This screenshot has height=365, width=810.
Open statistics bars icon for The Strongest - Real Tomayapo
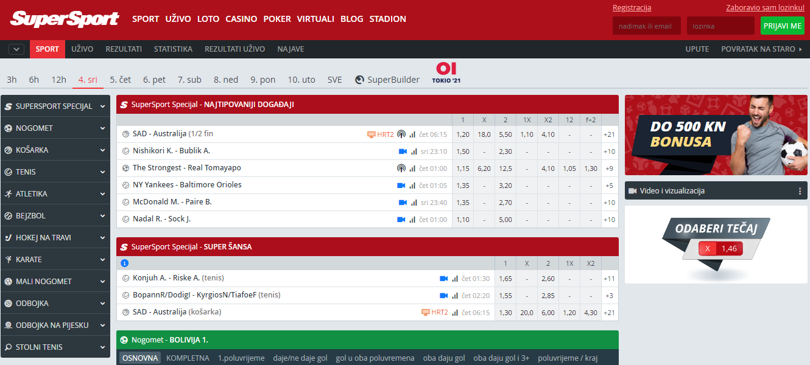click(x=412, y=169)
